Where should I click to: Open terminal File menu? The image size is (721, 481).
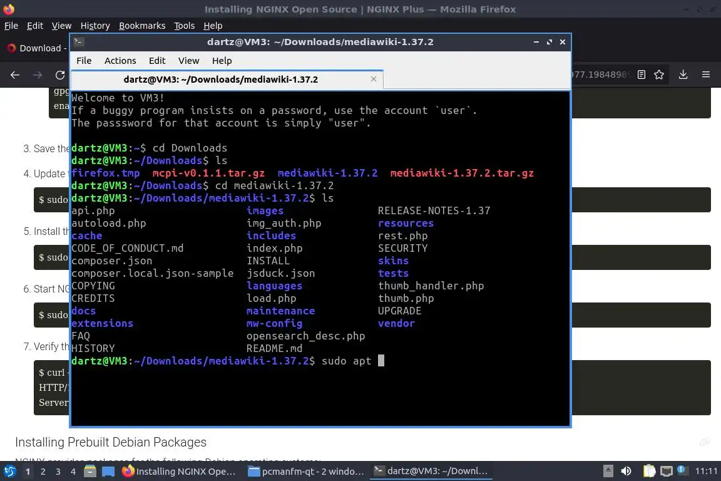84,61
